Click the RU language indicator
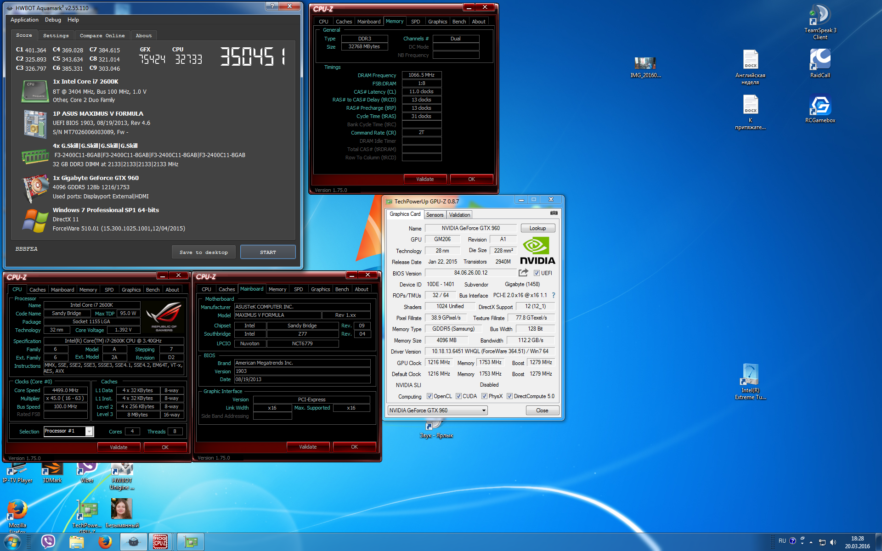Screen dimensions: 882x551 [782, 541]
